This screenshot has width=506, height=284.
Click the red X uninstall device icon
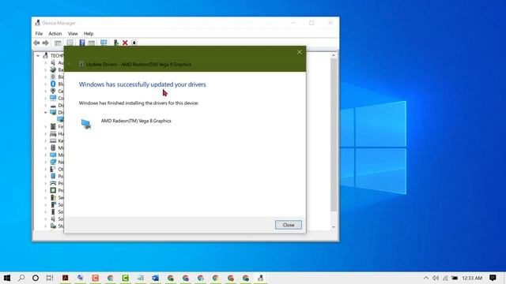[125, 43]
